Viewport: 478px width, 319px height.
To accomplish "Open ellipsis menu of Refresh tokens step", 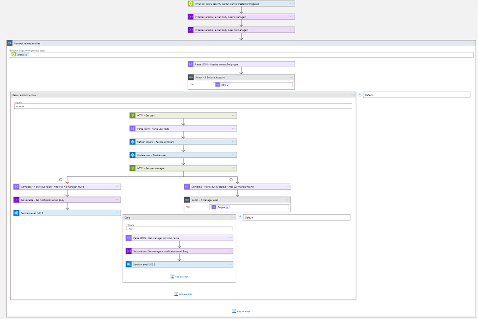I will (x=234, y=142).
